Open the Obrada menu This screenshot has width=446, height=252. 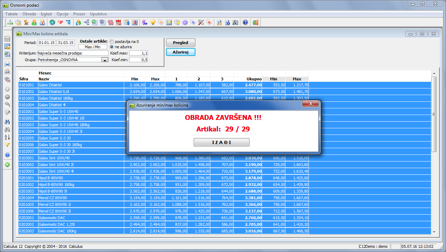[x=29, y=14]
